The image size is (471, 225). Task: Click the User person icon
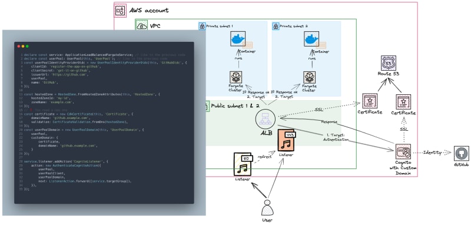point(267,207)
